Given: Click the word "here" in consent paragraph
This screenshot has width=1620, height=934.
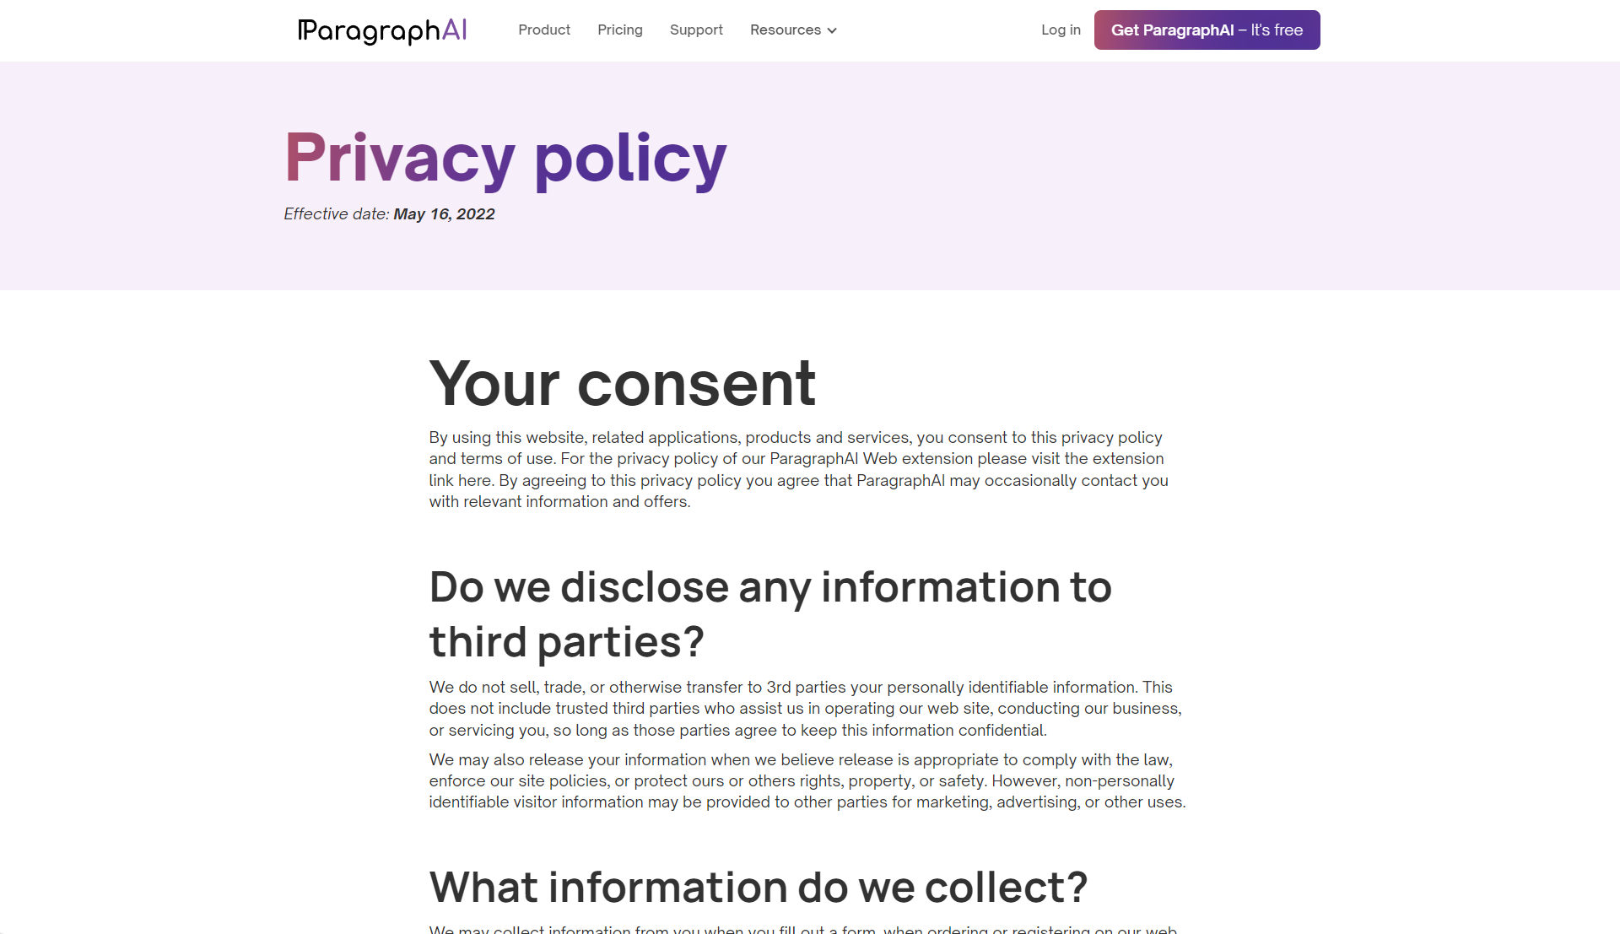Looking at the screenshot, I should [x=474, y=481].
